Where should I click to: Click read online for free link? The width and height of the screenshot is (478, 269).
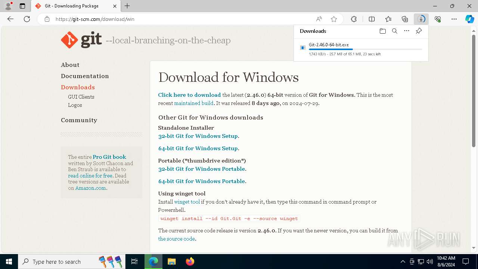[x=90, y=176]
